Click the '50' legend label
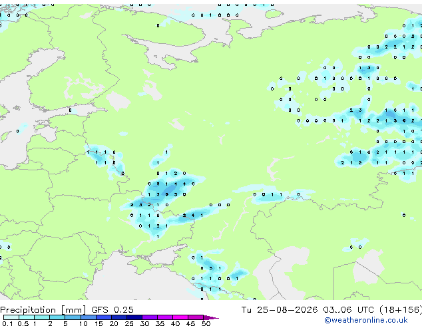The width and height of the screenshot is (422, 326). 206,323
